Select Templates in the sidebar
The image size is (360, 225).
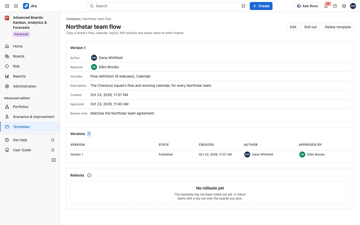[x=30, y=127]
